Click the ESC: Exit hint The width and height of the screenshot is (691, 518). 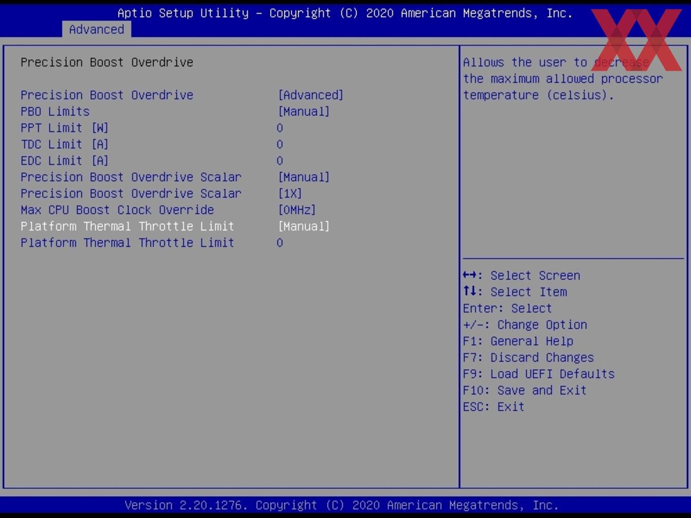(x=493, y=407)
